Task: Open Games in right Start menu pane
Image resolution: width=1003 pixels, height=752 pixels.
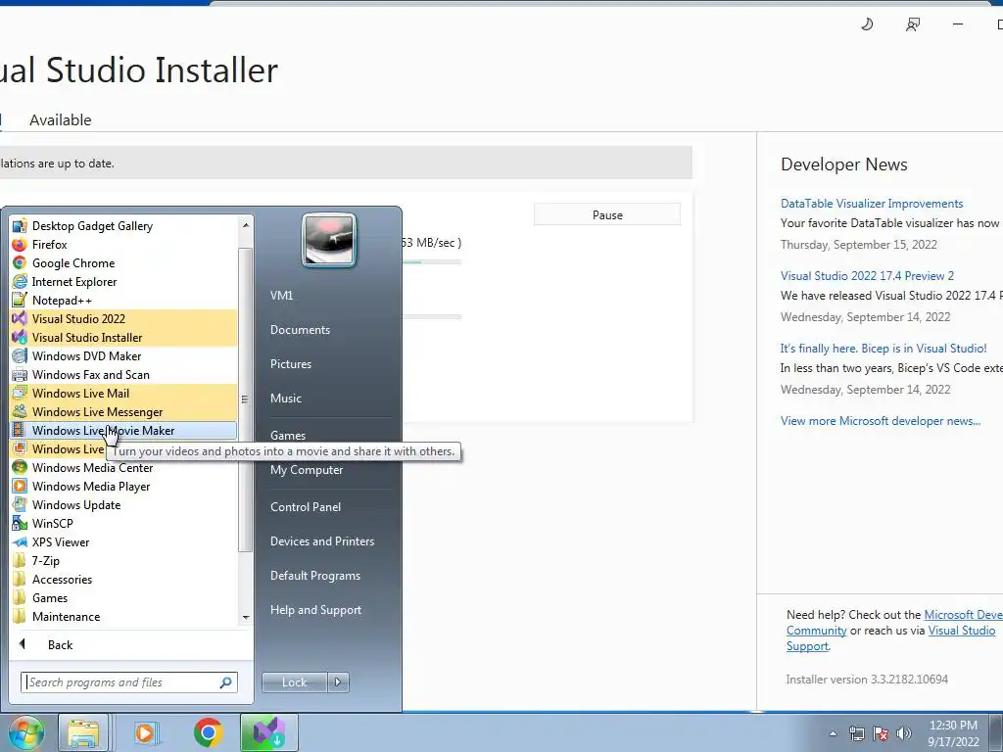Action: (287, 435)
